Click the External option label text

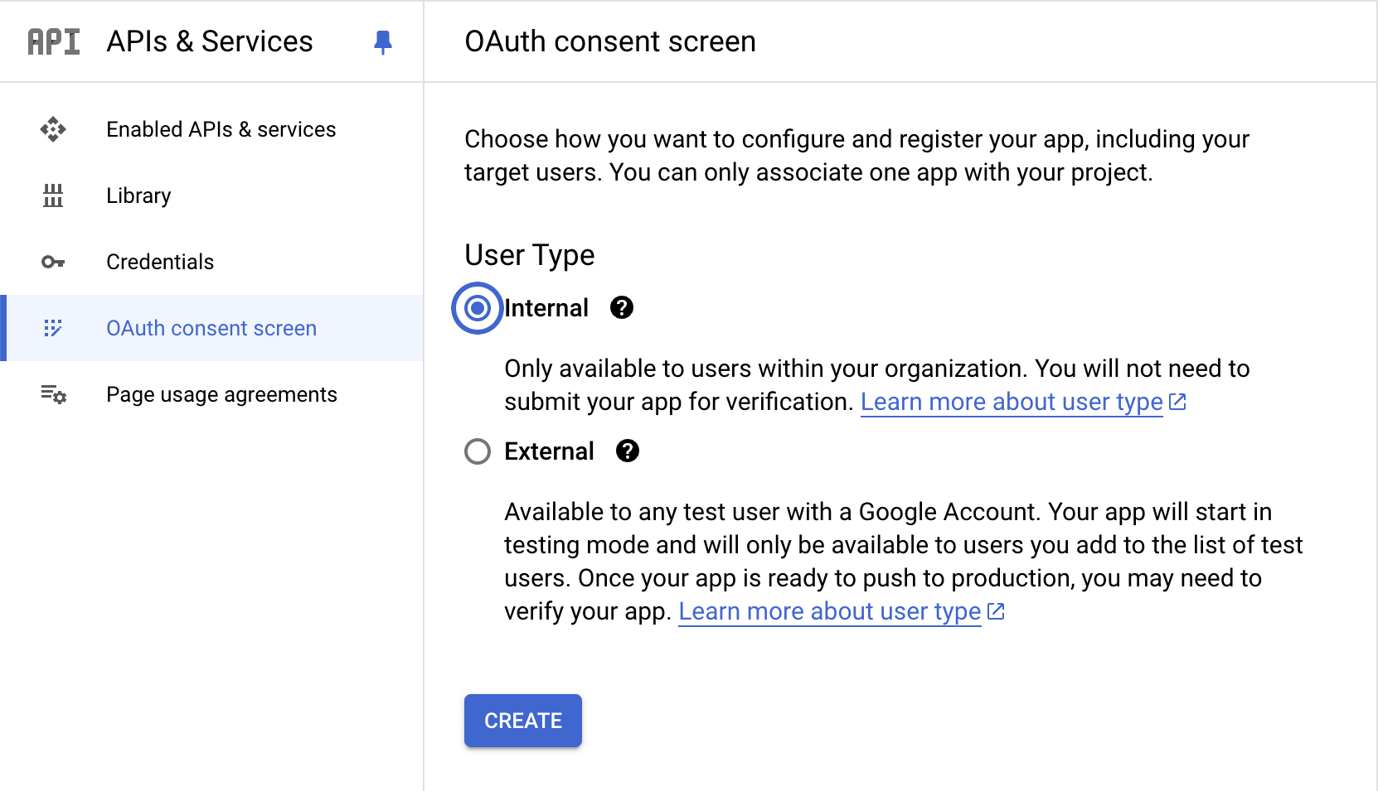pos(549,451)
